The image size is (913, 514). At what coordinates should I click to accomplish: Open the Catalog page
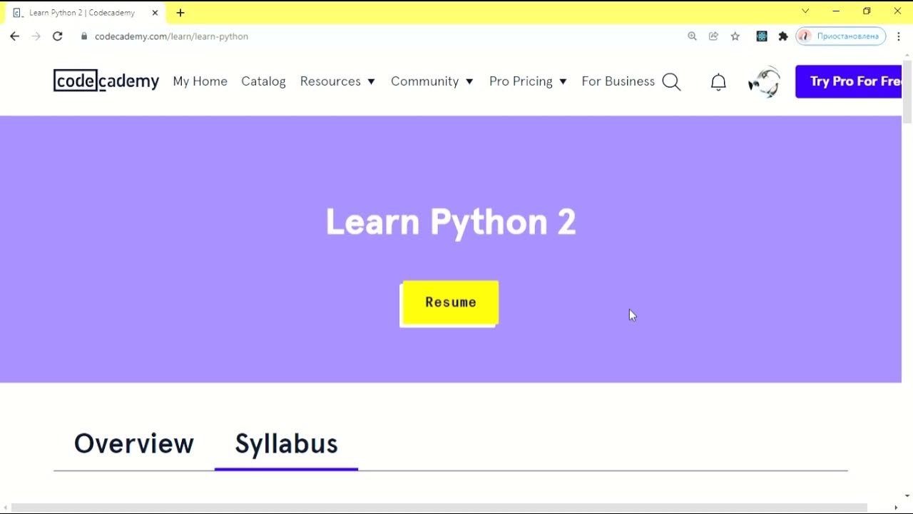click(263, 81)
